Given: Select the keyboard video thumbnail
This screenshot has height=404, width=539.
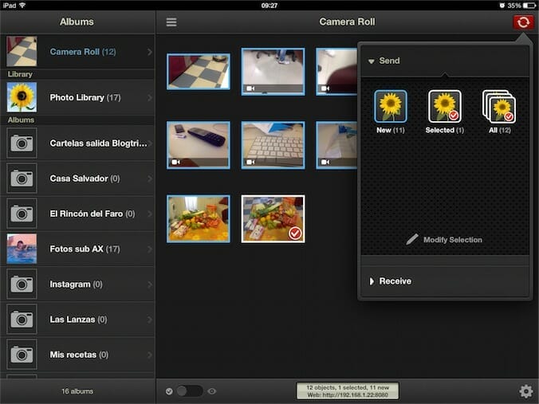Looking at the screenshot, I should point(273,145).
